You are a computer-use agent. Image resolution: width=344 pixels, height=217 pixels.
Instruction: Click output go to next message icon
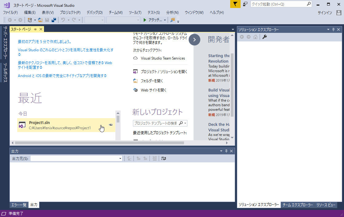click(145, 158)
